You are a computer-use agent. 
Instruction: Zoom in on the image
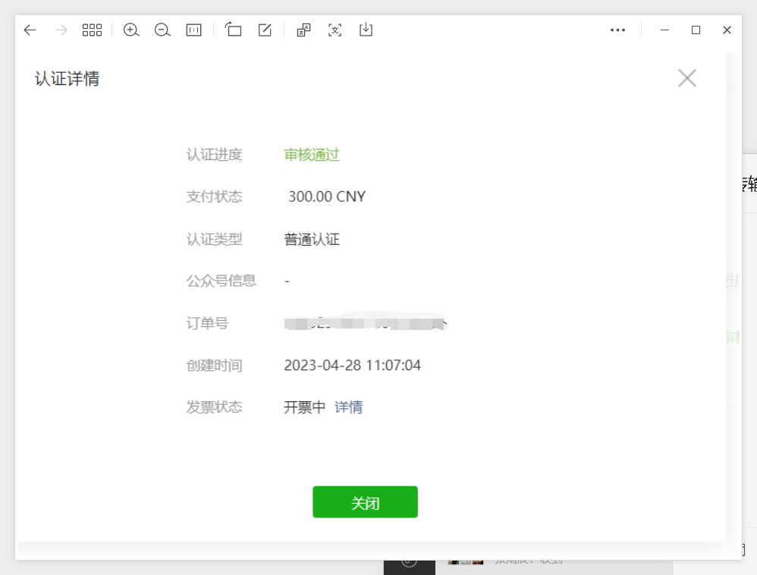(x=130, y=30)
